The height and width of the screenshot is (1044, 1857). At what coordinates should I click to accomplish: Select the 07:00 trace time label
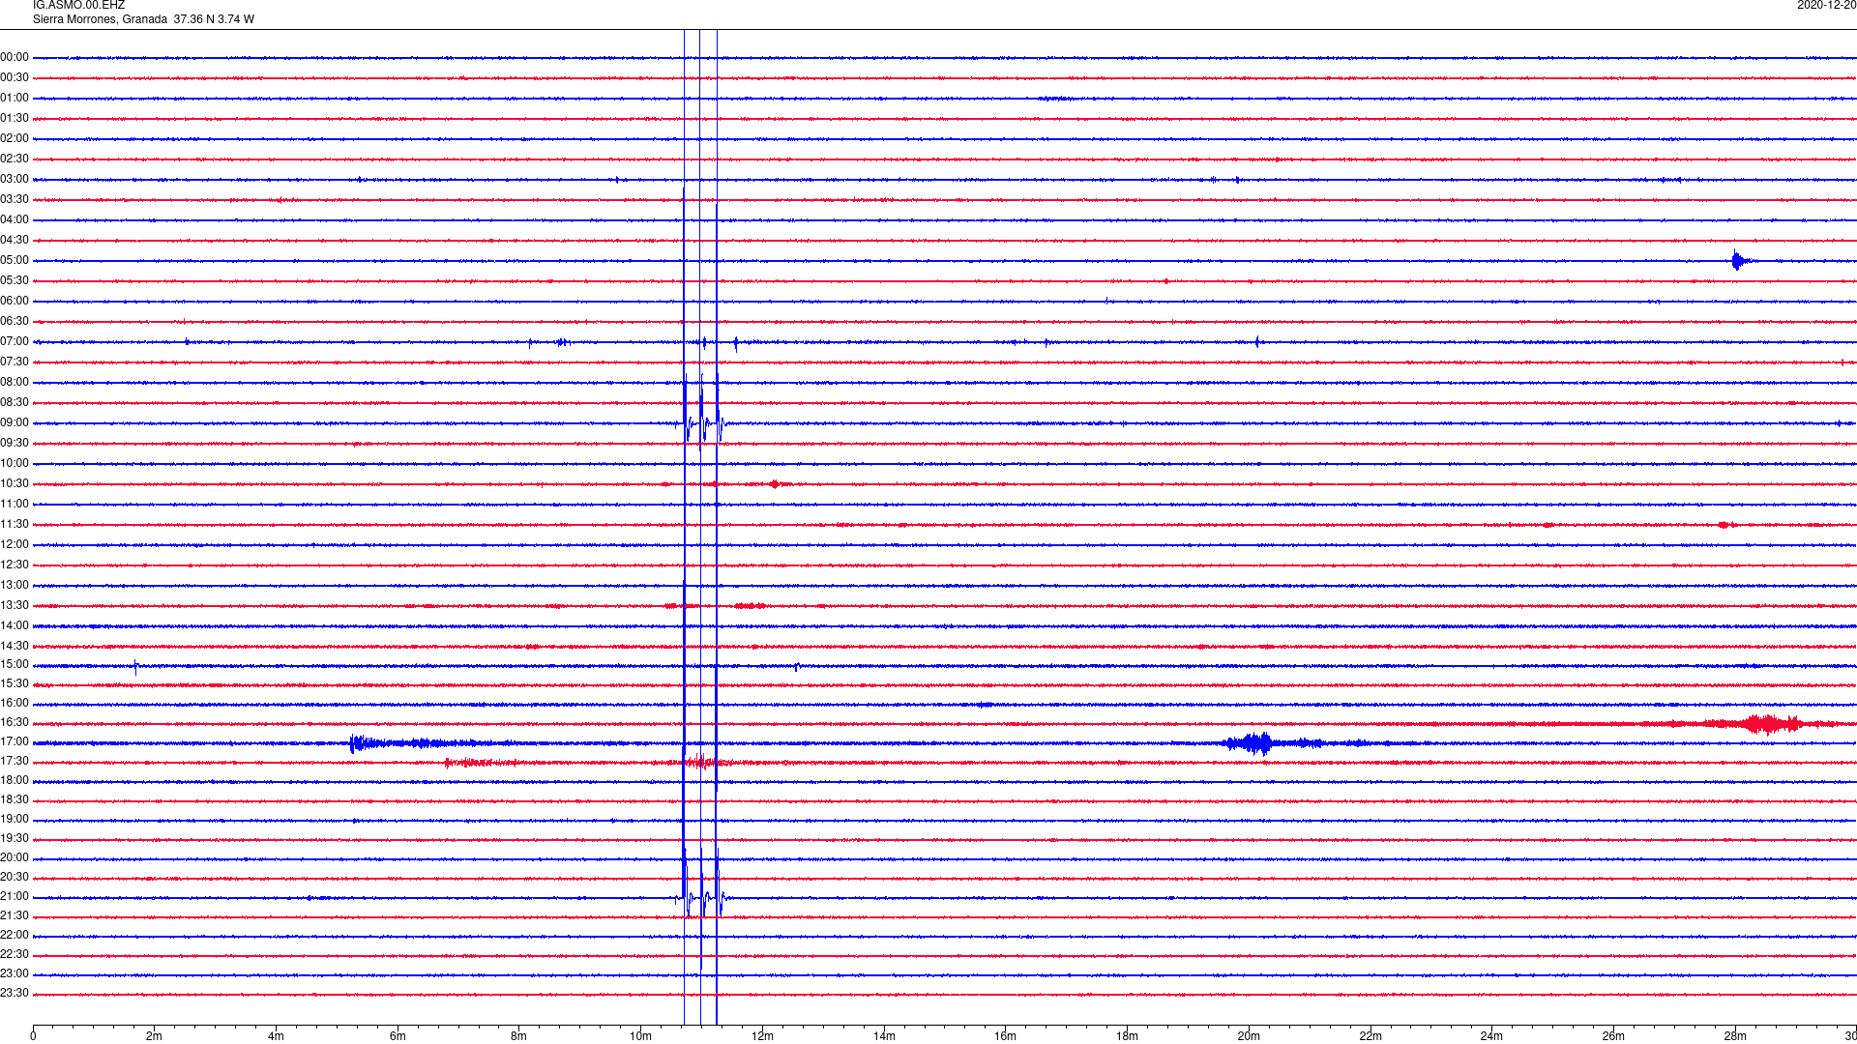coord(15,342)
